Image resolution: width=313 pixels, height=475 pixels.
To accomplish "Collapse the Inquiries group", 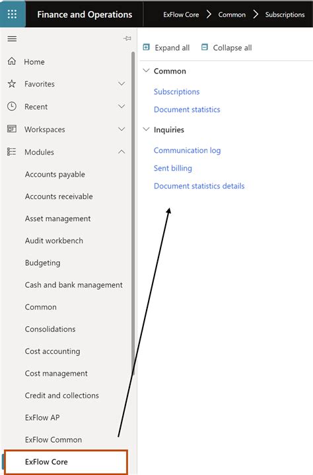I will (x=147, y=130).
